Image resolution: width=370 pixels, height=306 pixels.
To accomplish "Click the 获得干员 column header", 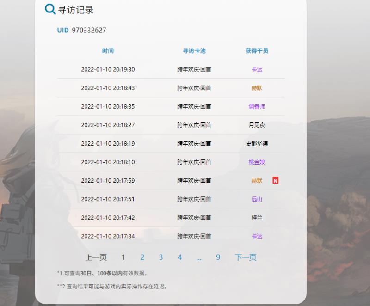I will click(257, 51).
